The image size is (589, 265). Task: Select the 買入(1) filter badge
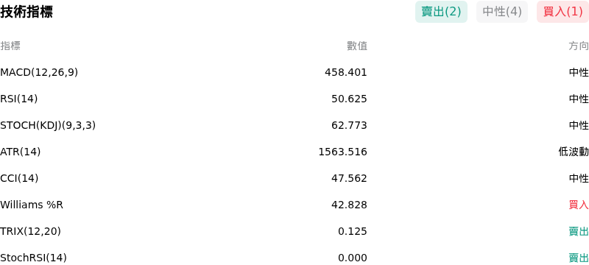[562, 12]
